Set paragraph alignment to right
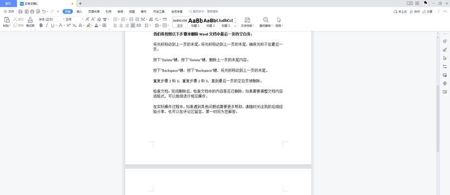Viewport: 450px width, 195px height. tap(127, 25)
